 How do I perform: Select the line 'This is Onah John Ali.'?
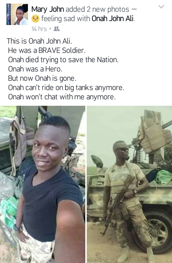(39, 41)
